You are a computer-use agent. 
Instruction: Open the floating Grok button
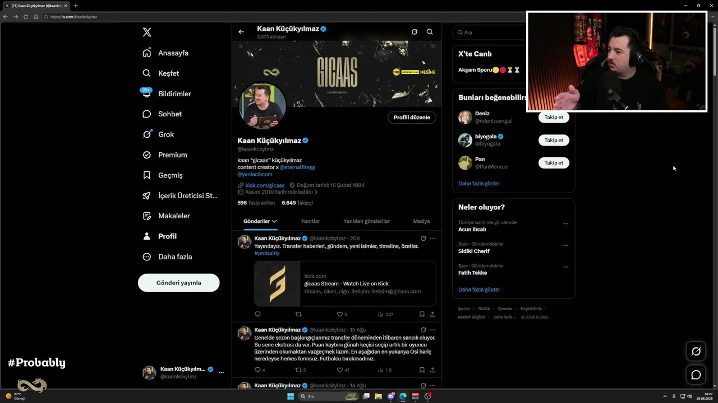pyautogui.click(x=696, y=352)
